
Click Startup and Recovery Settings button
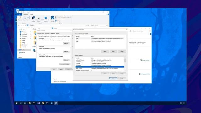[66, 60]
